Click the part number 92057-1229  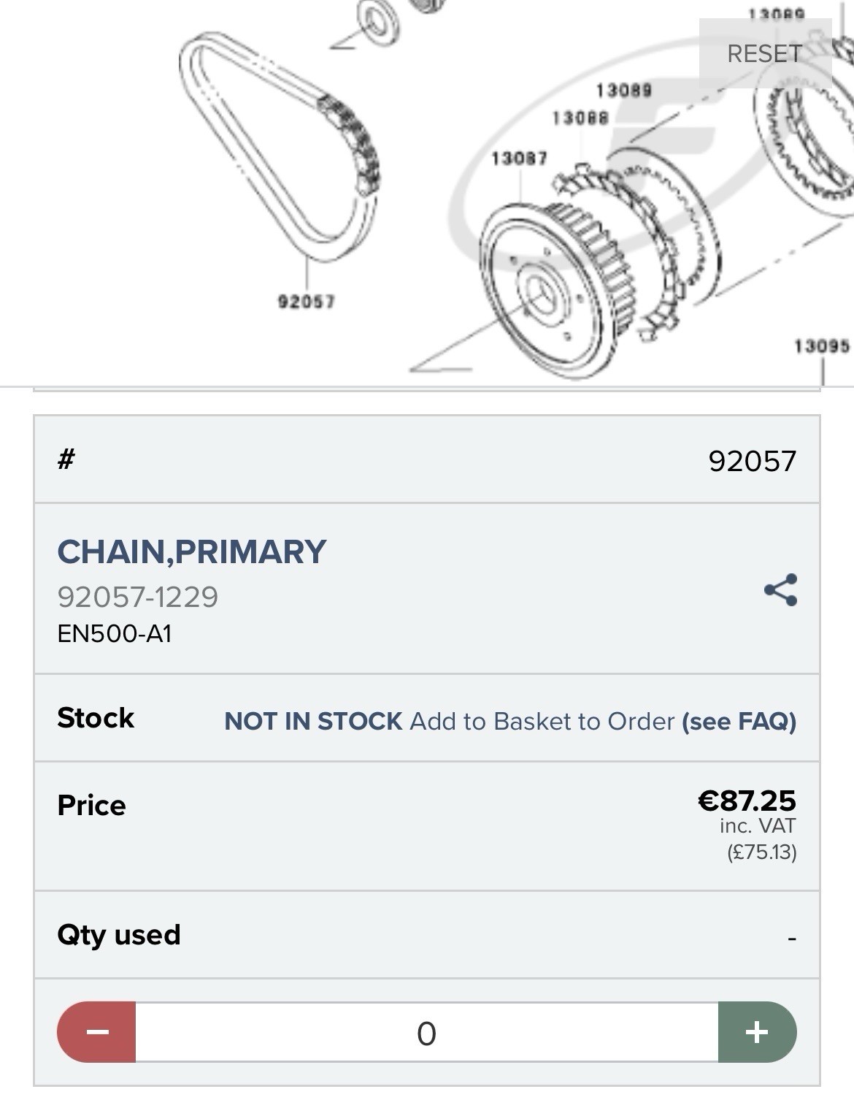(x=137, y=597)
